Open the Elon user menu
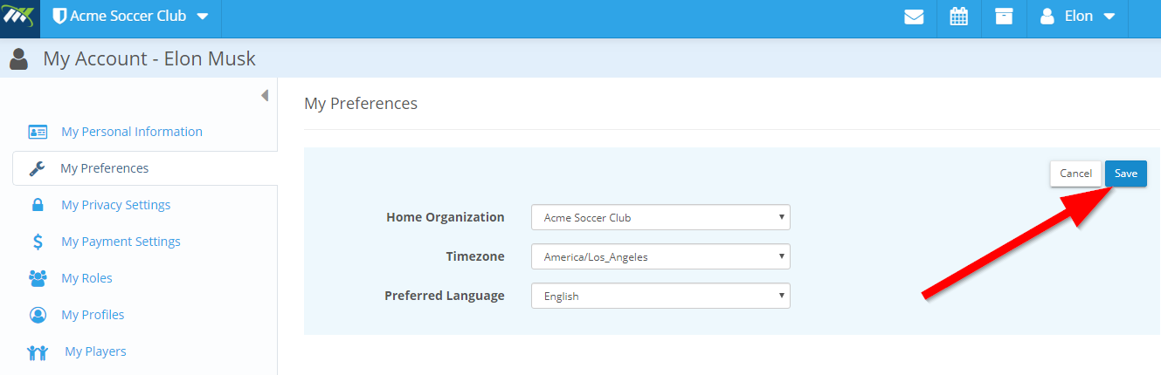This screenshot has width=1161, height=375. click(x=1077, y=17)
